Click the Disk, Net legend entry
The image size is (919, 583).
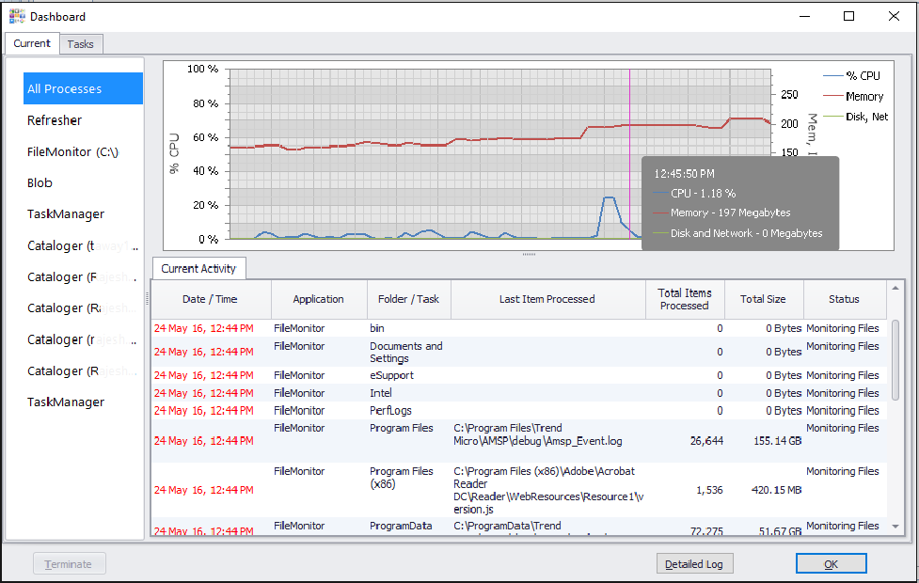click(856, 117)
